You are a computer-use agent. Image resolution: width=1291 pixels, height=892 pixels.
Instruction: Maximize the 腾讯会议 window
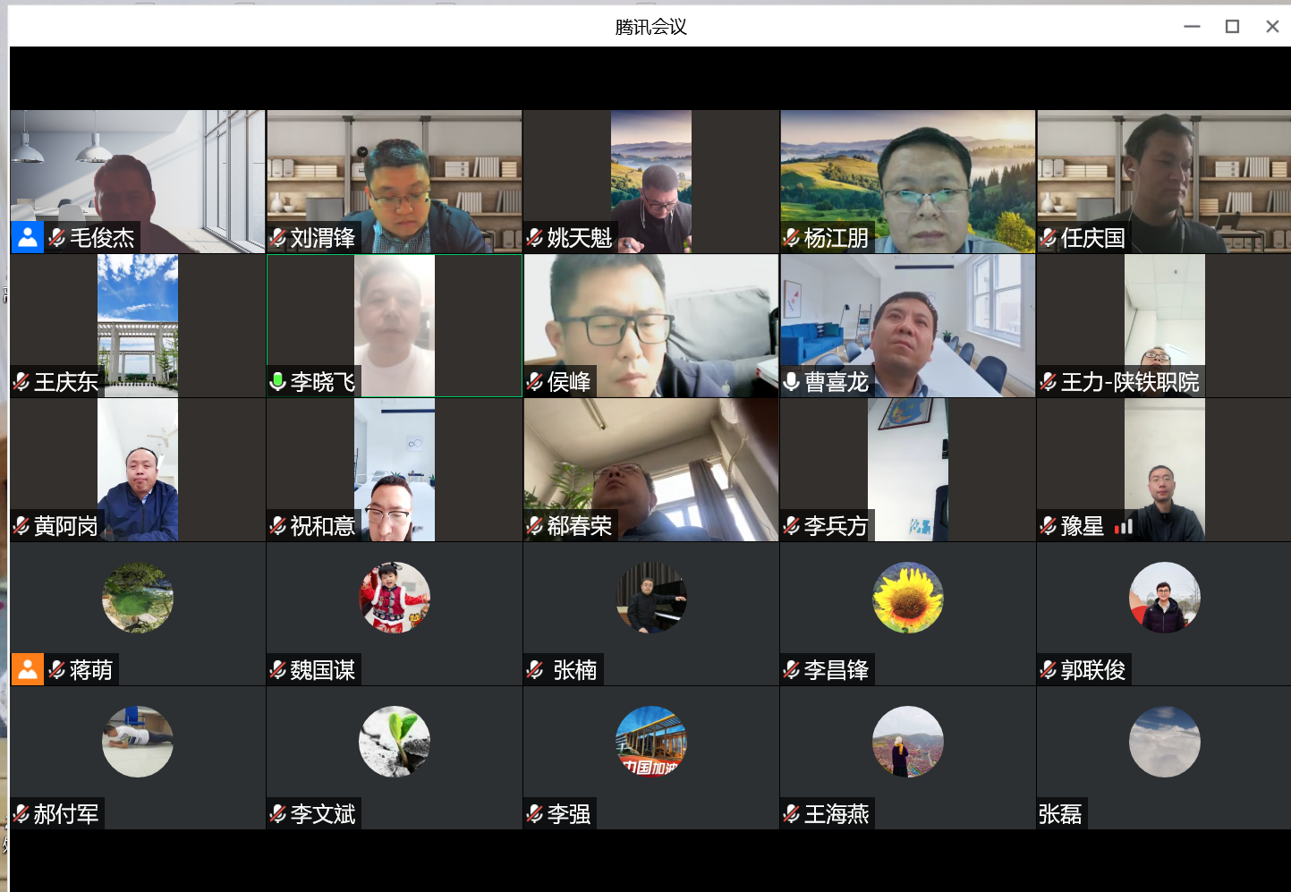1232,27
